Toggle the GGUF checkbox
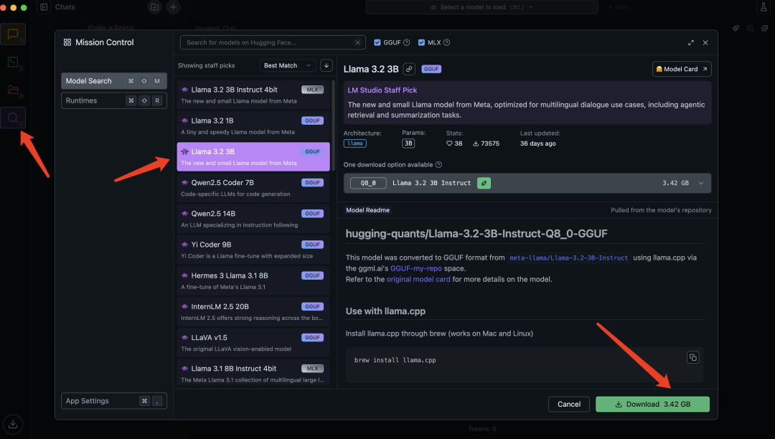Image resolution: width=775 pixels, height=439 pixels. (377, 42)
